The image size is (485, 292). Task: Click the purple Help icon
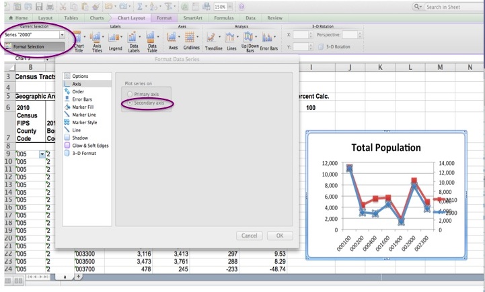pos(241,7)
